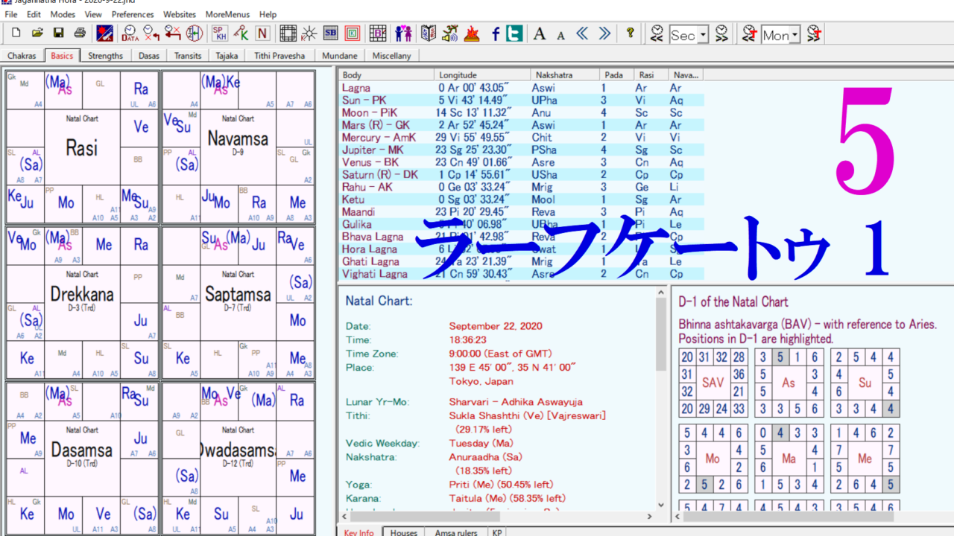
Task: Open the birth DATA clock icon
Action: coord(130,33)
